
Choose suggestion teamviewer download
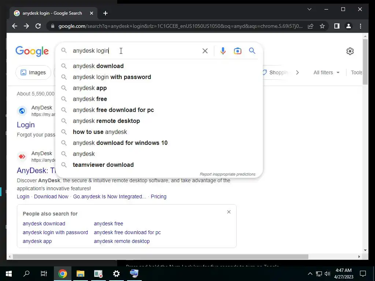tap(159, 165)
